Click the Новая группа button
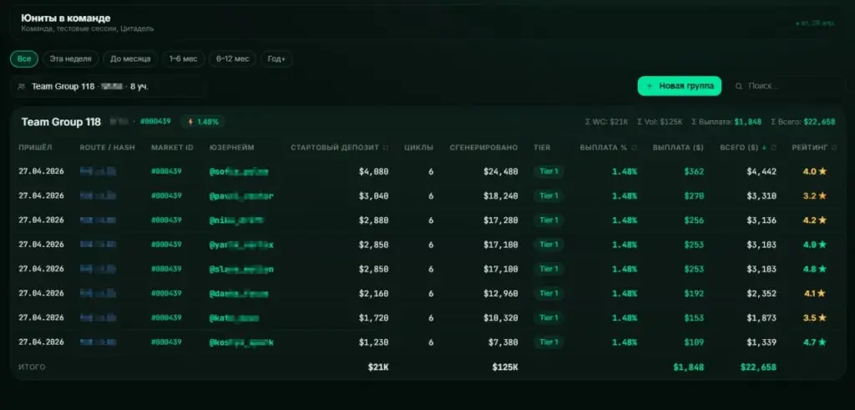The width and height of the screenshot is (855, 410). click(680, 86)
